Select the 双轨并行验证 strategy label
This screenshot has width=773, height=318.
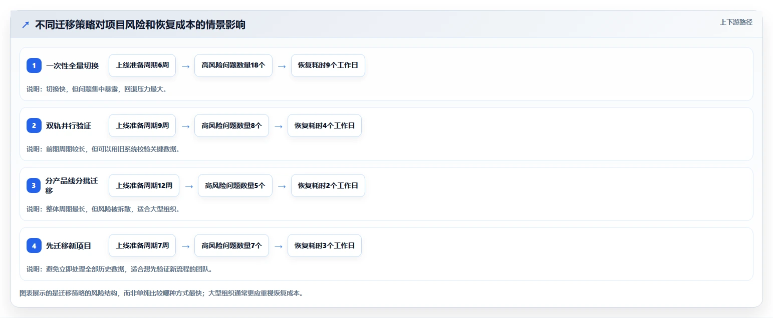point(69,125)
